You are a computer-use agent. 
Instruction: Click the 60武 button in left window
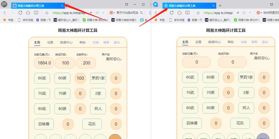click(x=42, y=78)
